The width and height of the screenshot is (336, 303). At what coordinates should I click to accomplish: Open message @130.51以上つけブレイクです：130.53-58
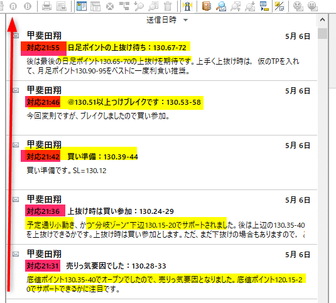pyautogui.click(x=134, y=102)
